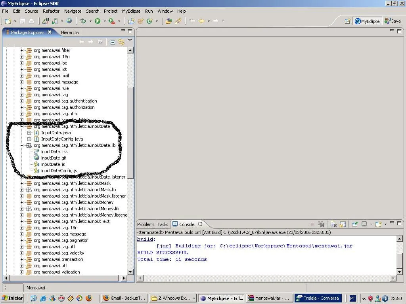The image size is (406, 304).
Task: Click the Debug bug icon in toolbar
Action: click(83, 21)
